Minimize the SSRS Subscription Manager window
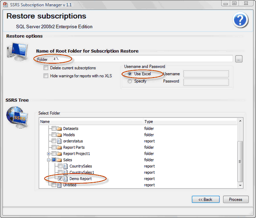Screen dimensions: 256x218 point(226,3)
